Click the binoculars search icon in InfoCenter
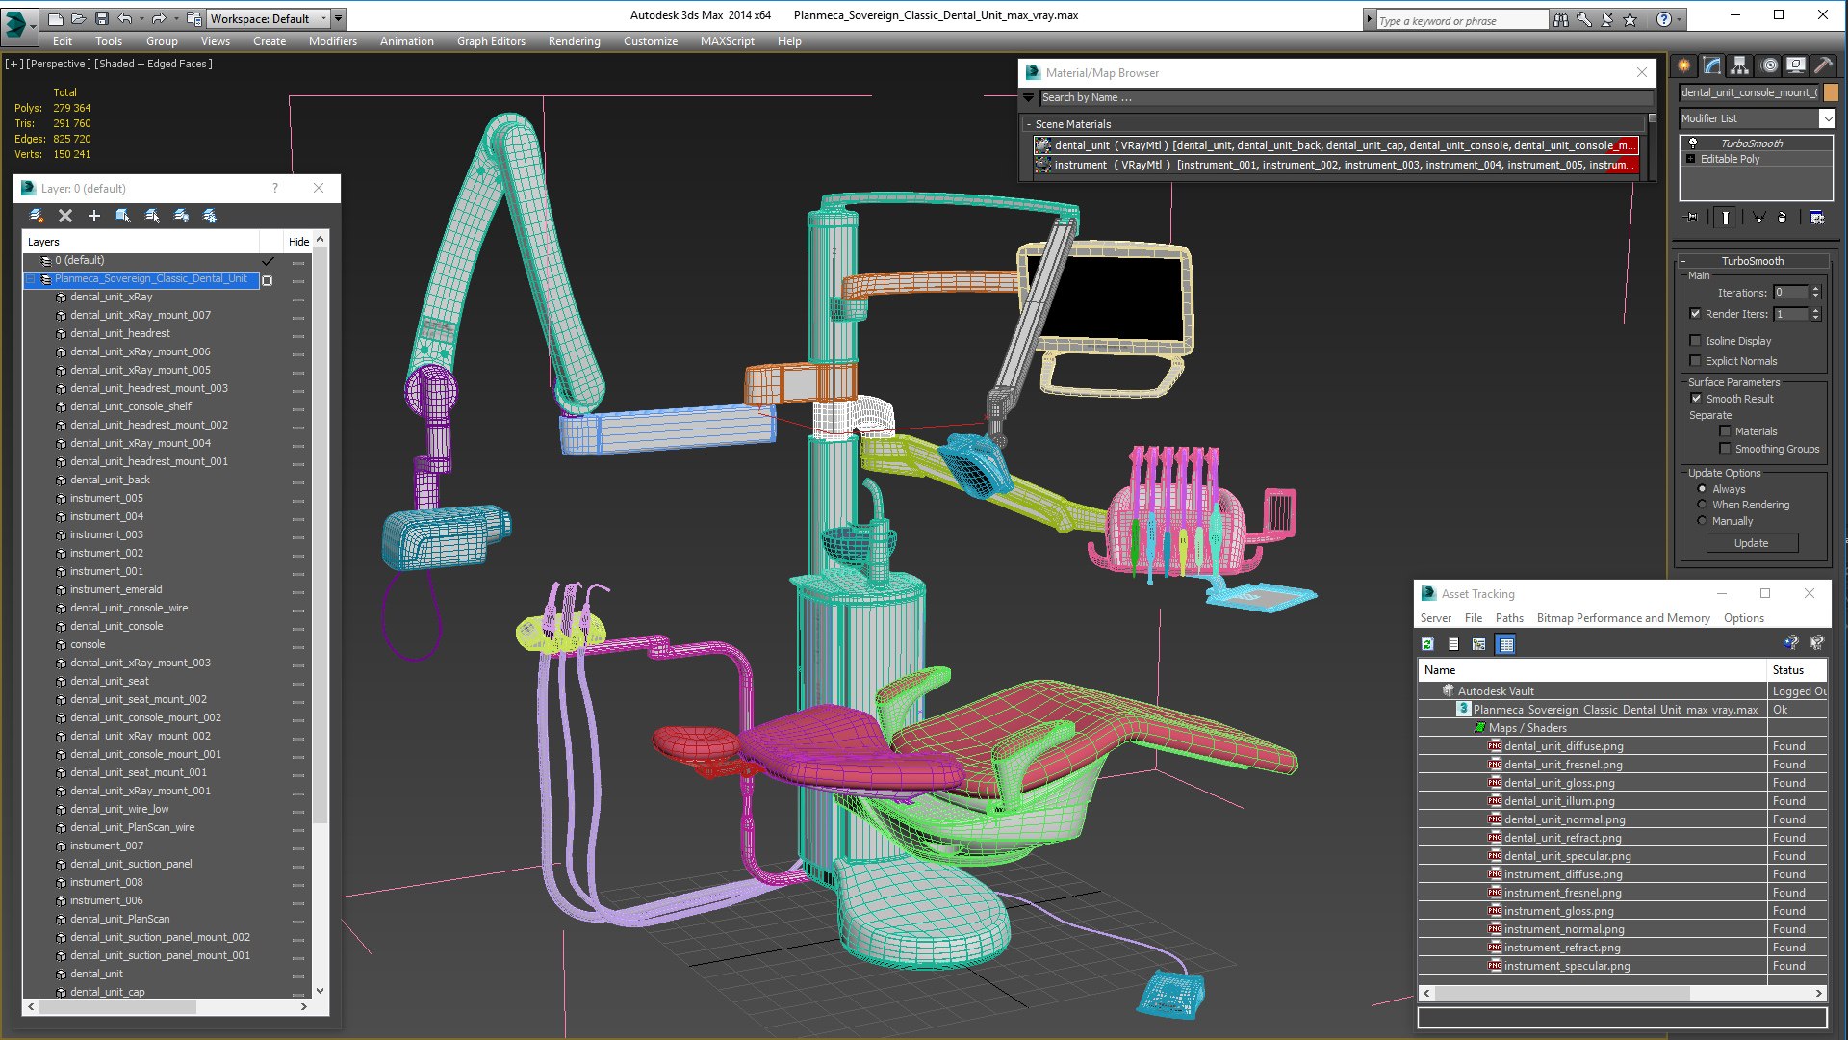The image size is (1848, 1040). pos(1560,19)
